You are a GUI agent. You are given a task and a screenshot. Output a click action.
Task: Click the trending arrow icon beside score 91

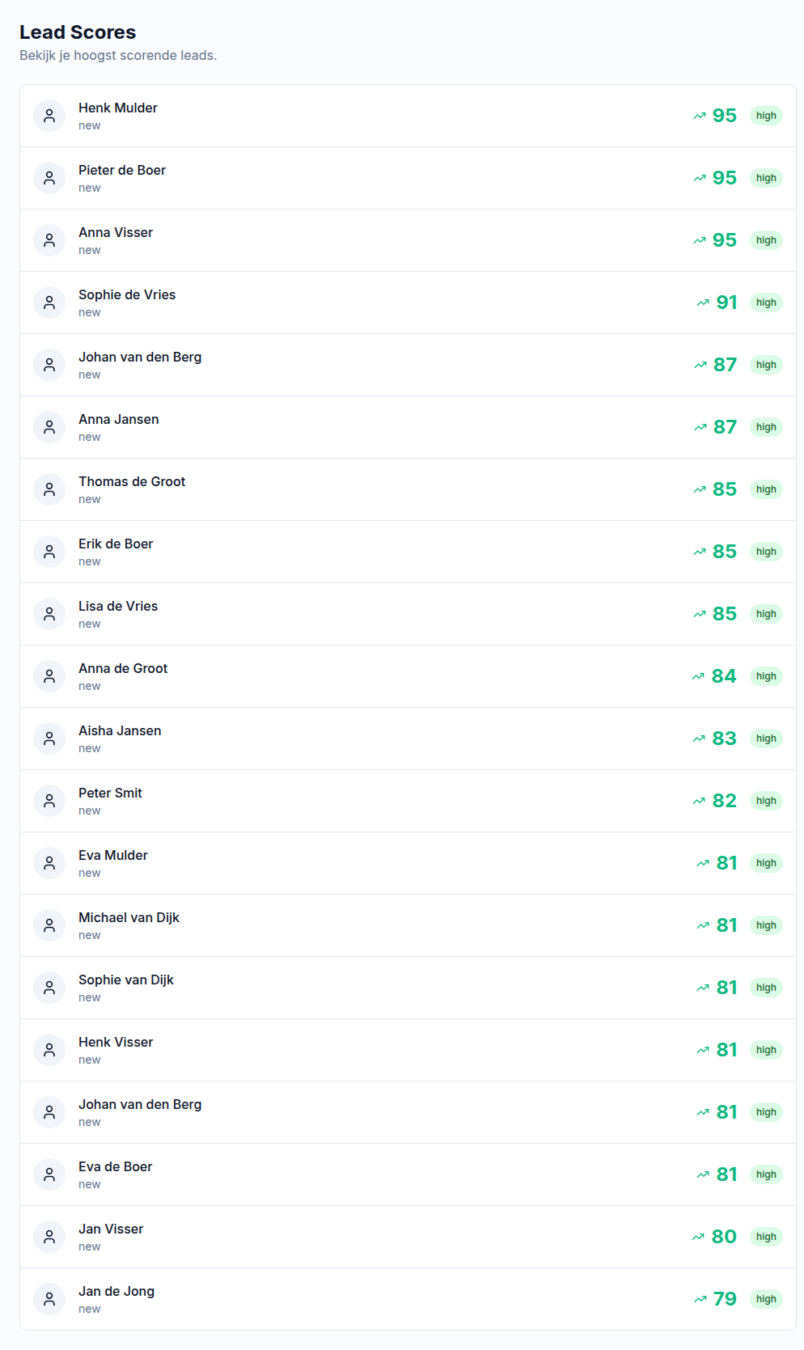coord(700,303)
